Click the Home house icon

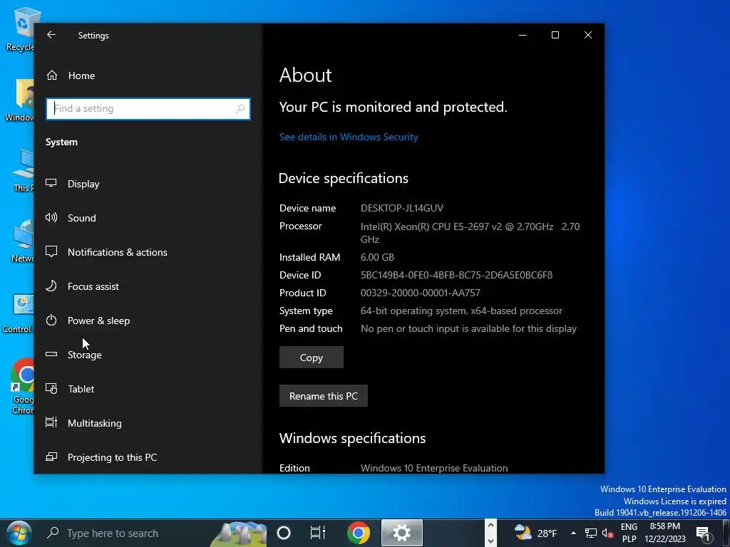click(x=51, y=75)
